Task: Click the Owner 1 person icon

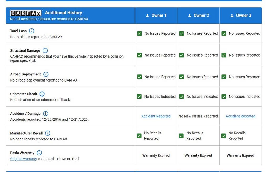Action: click(x=147, y=16)
